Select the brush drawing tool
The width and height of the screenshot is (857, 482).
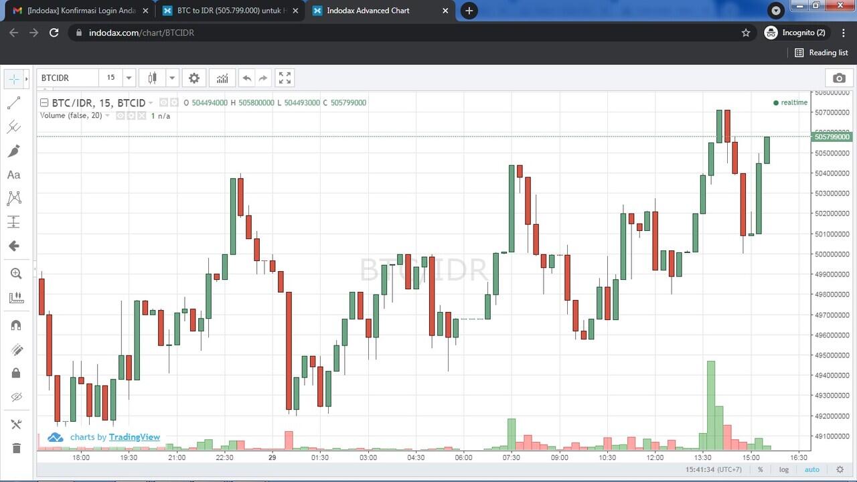tap(14, 151)
